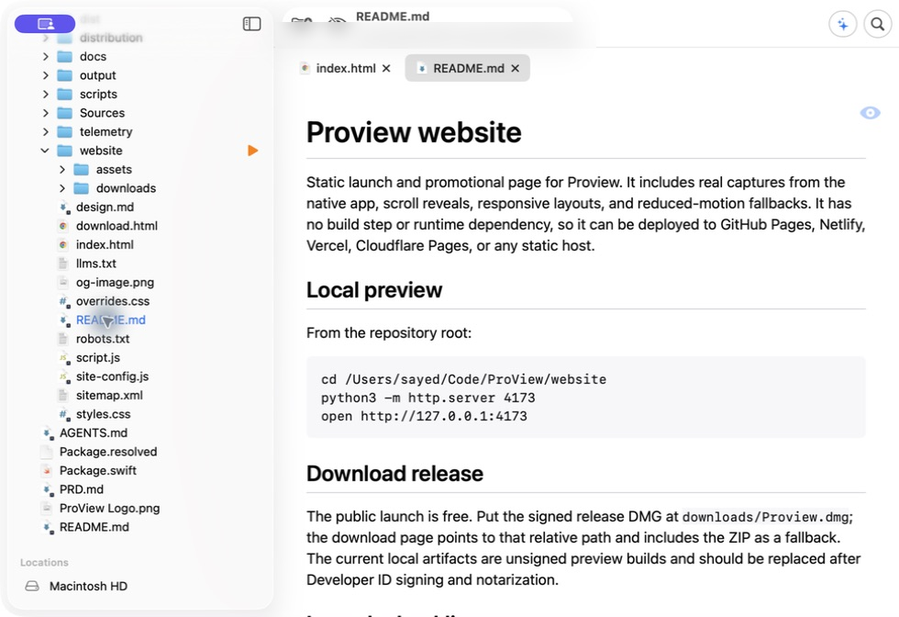Viewport: 899px width, 617px height.
Task: Expand the assets folder chevron
Action: tap(62, 169)
